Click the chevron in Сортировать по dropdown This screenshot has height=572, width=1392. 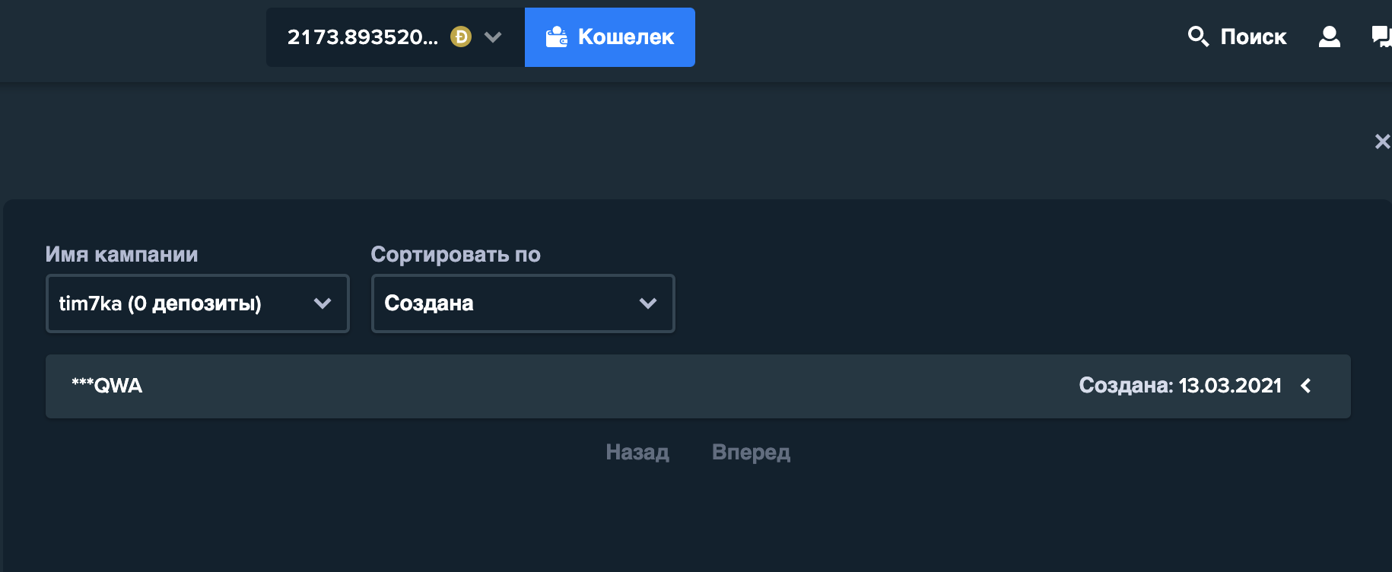(648, 303)
